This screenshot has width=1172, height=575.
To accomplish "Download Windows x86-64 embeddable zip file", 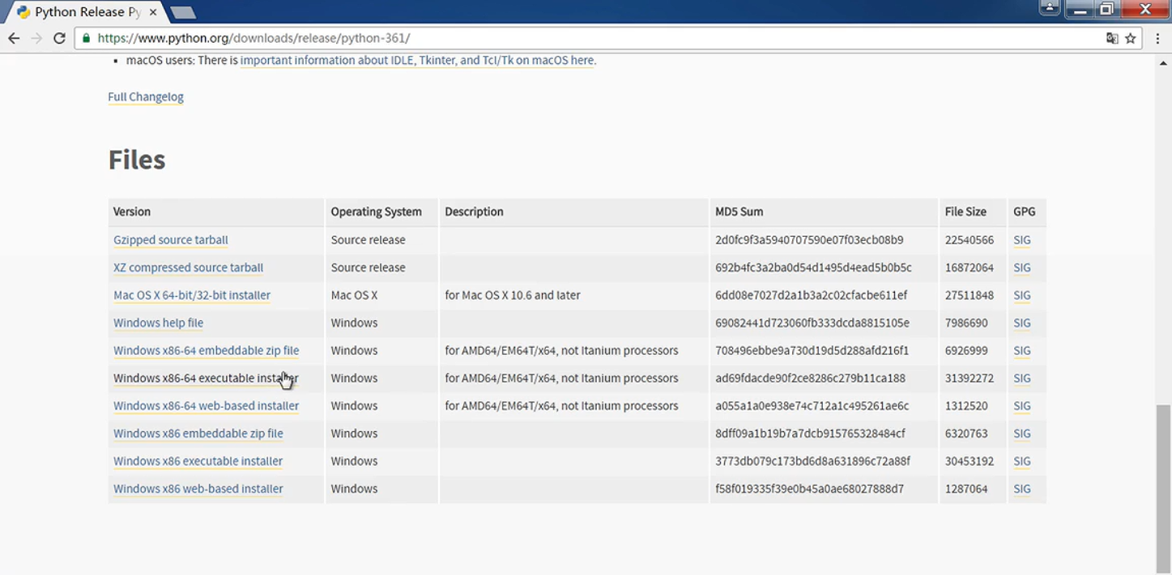I will pyautogui.click(x=207, y=351).
